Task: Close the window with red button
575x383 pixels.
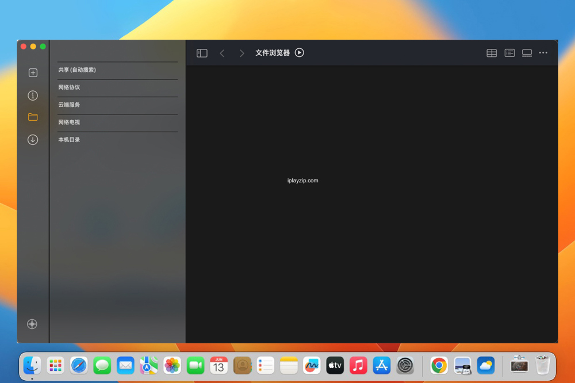Action: pos(24,47)
